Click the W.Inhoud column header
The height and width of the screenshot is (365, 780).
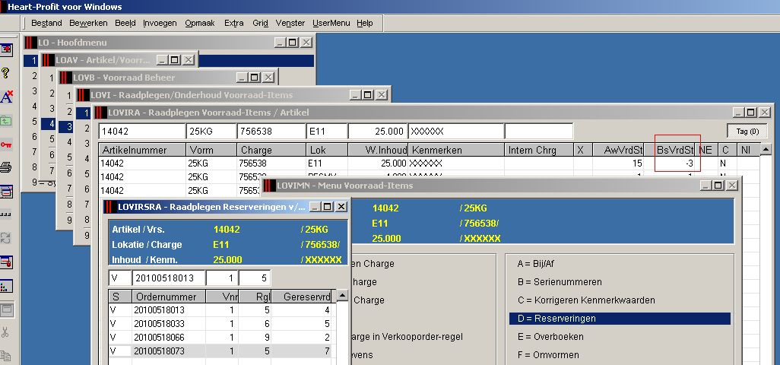pyautogui.click(x=378, y=150)
